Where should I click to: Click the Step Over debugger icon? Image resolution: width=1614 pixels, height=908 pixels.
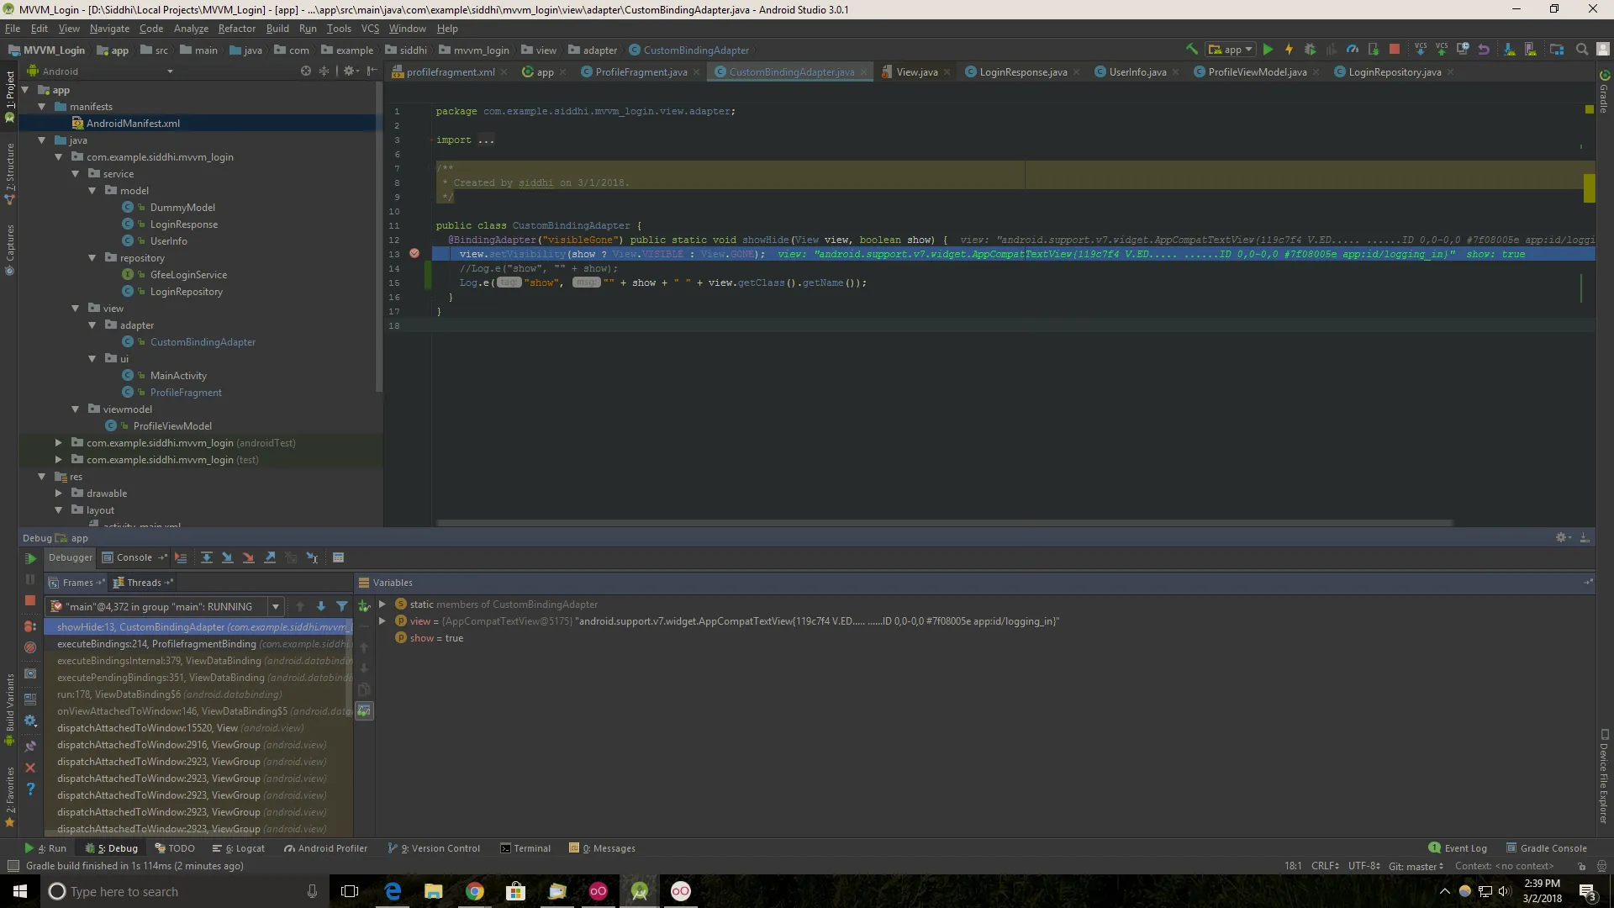(206, 557)
